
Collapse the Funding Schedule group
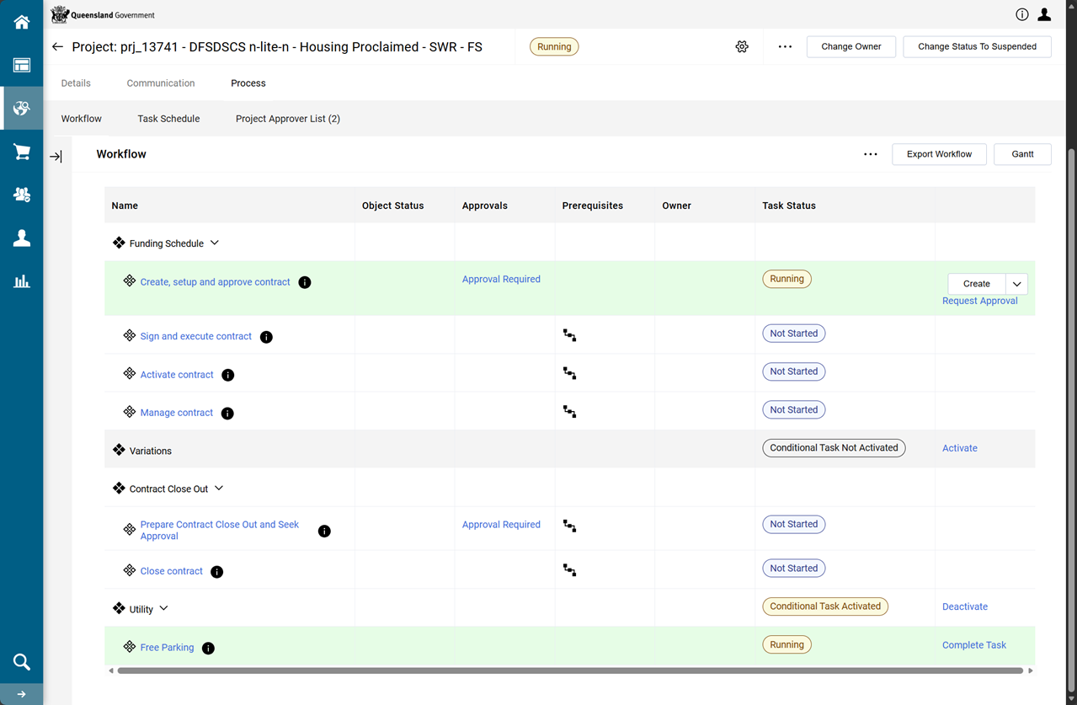click(215, 243)
